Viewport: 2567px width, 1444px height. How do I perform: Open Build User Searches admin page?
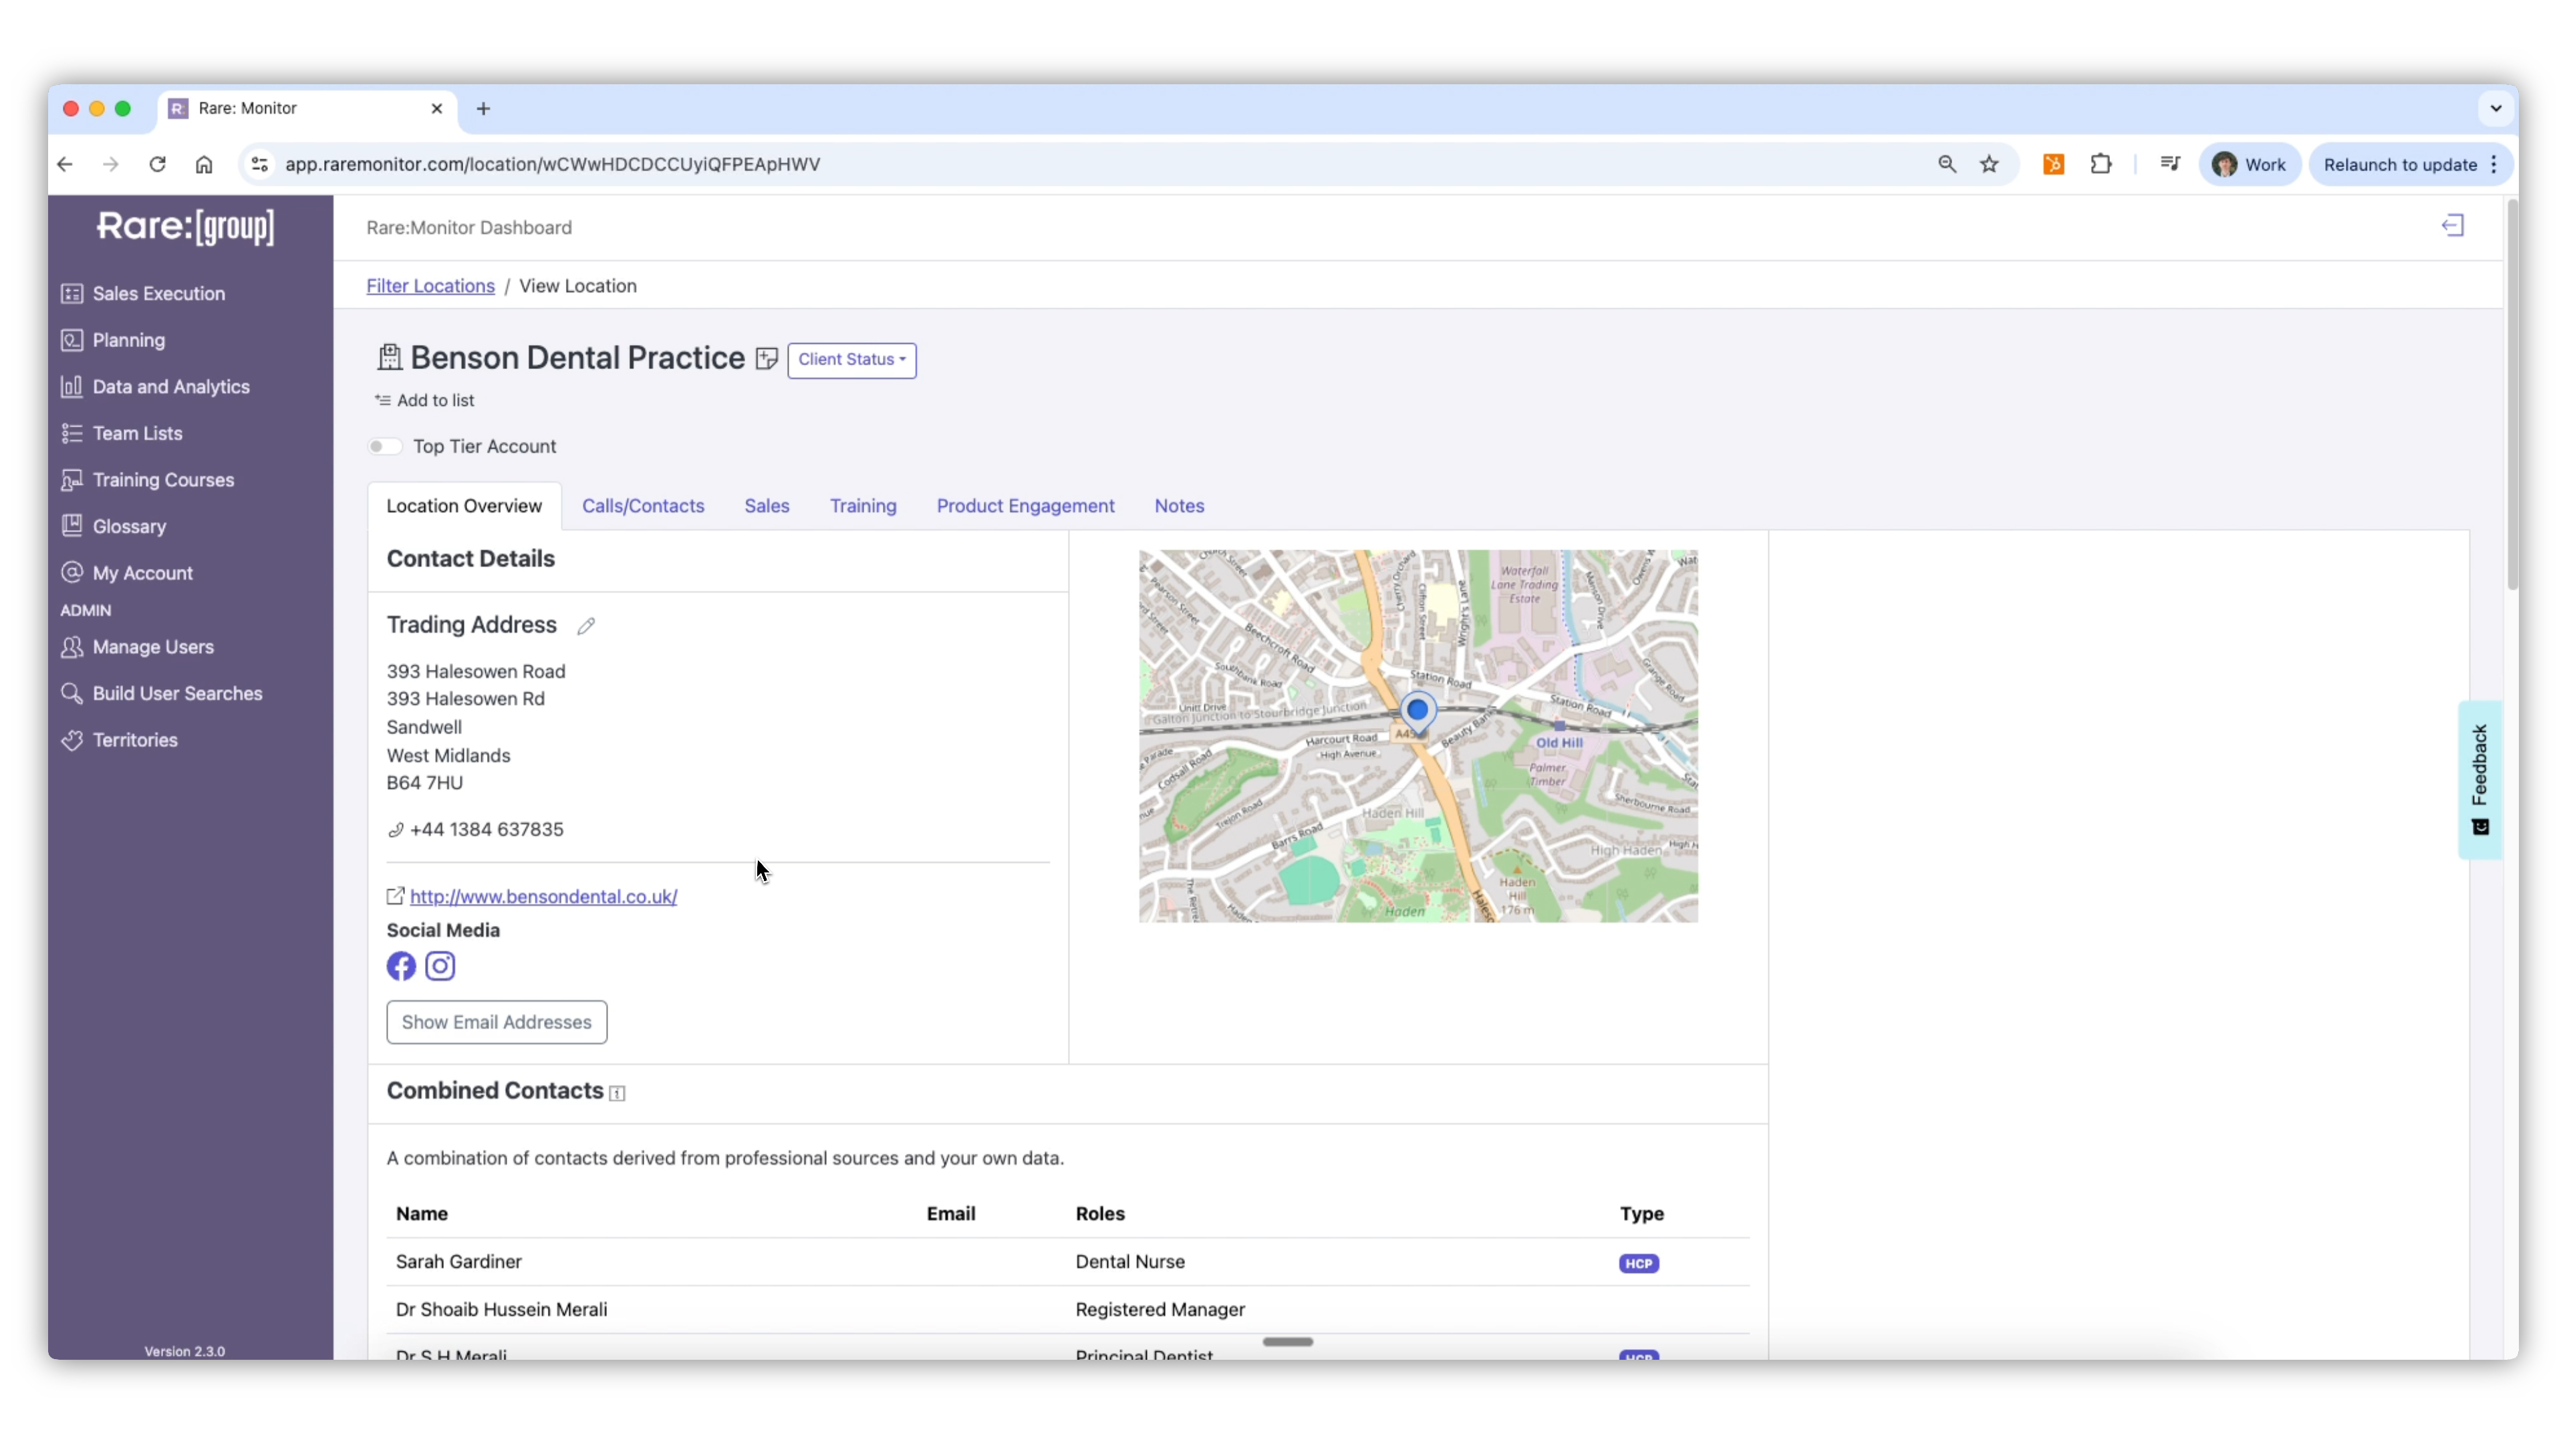click(x=162, y=694)
